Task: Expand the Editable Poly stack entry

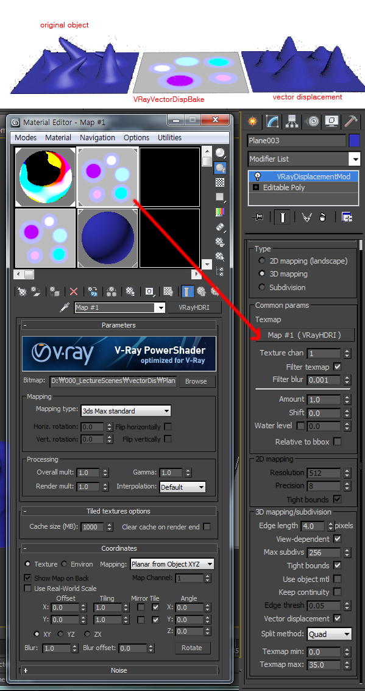Action: tap(256, 187)
